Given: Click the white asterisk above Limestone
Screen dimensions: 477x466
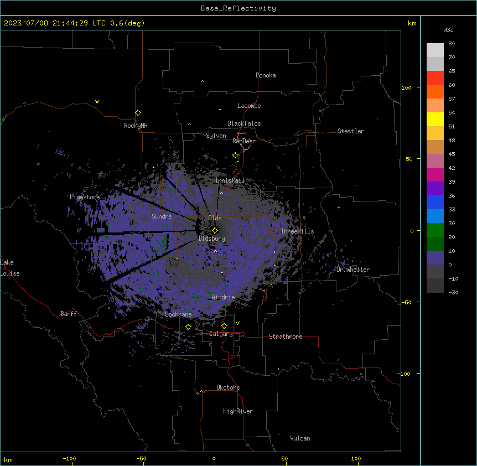Looking at the screenshot, I should [x=85, y=191].
